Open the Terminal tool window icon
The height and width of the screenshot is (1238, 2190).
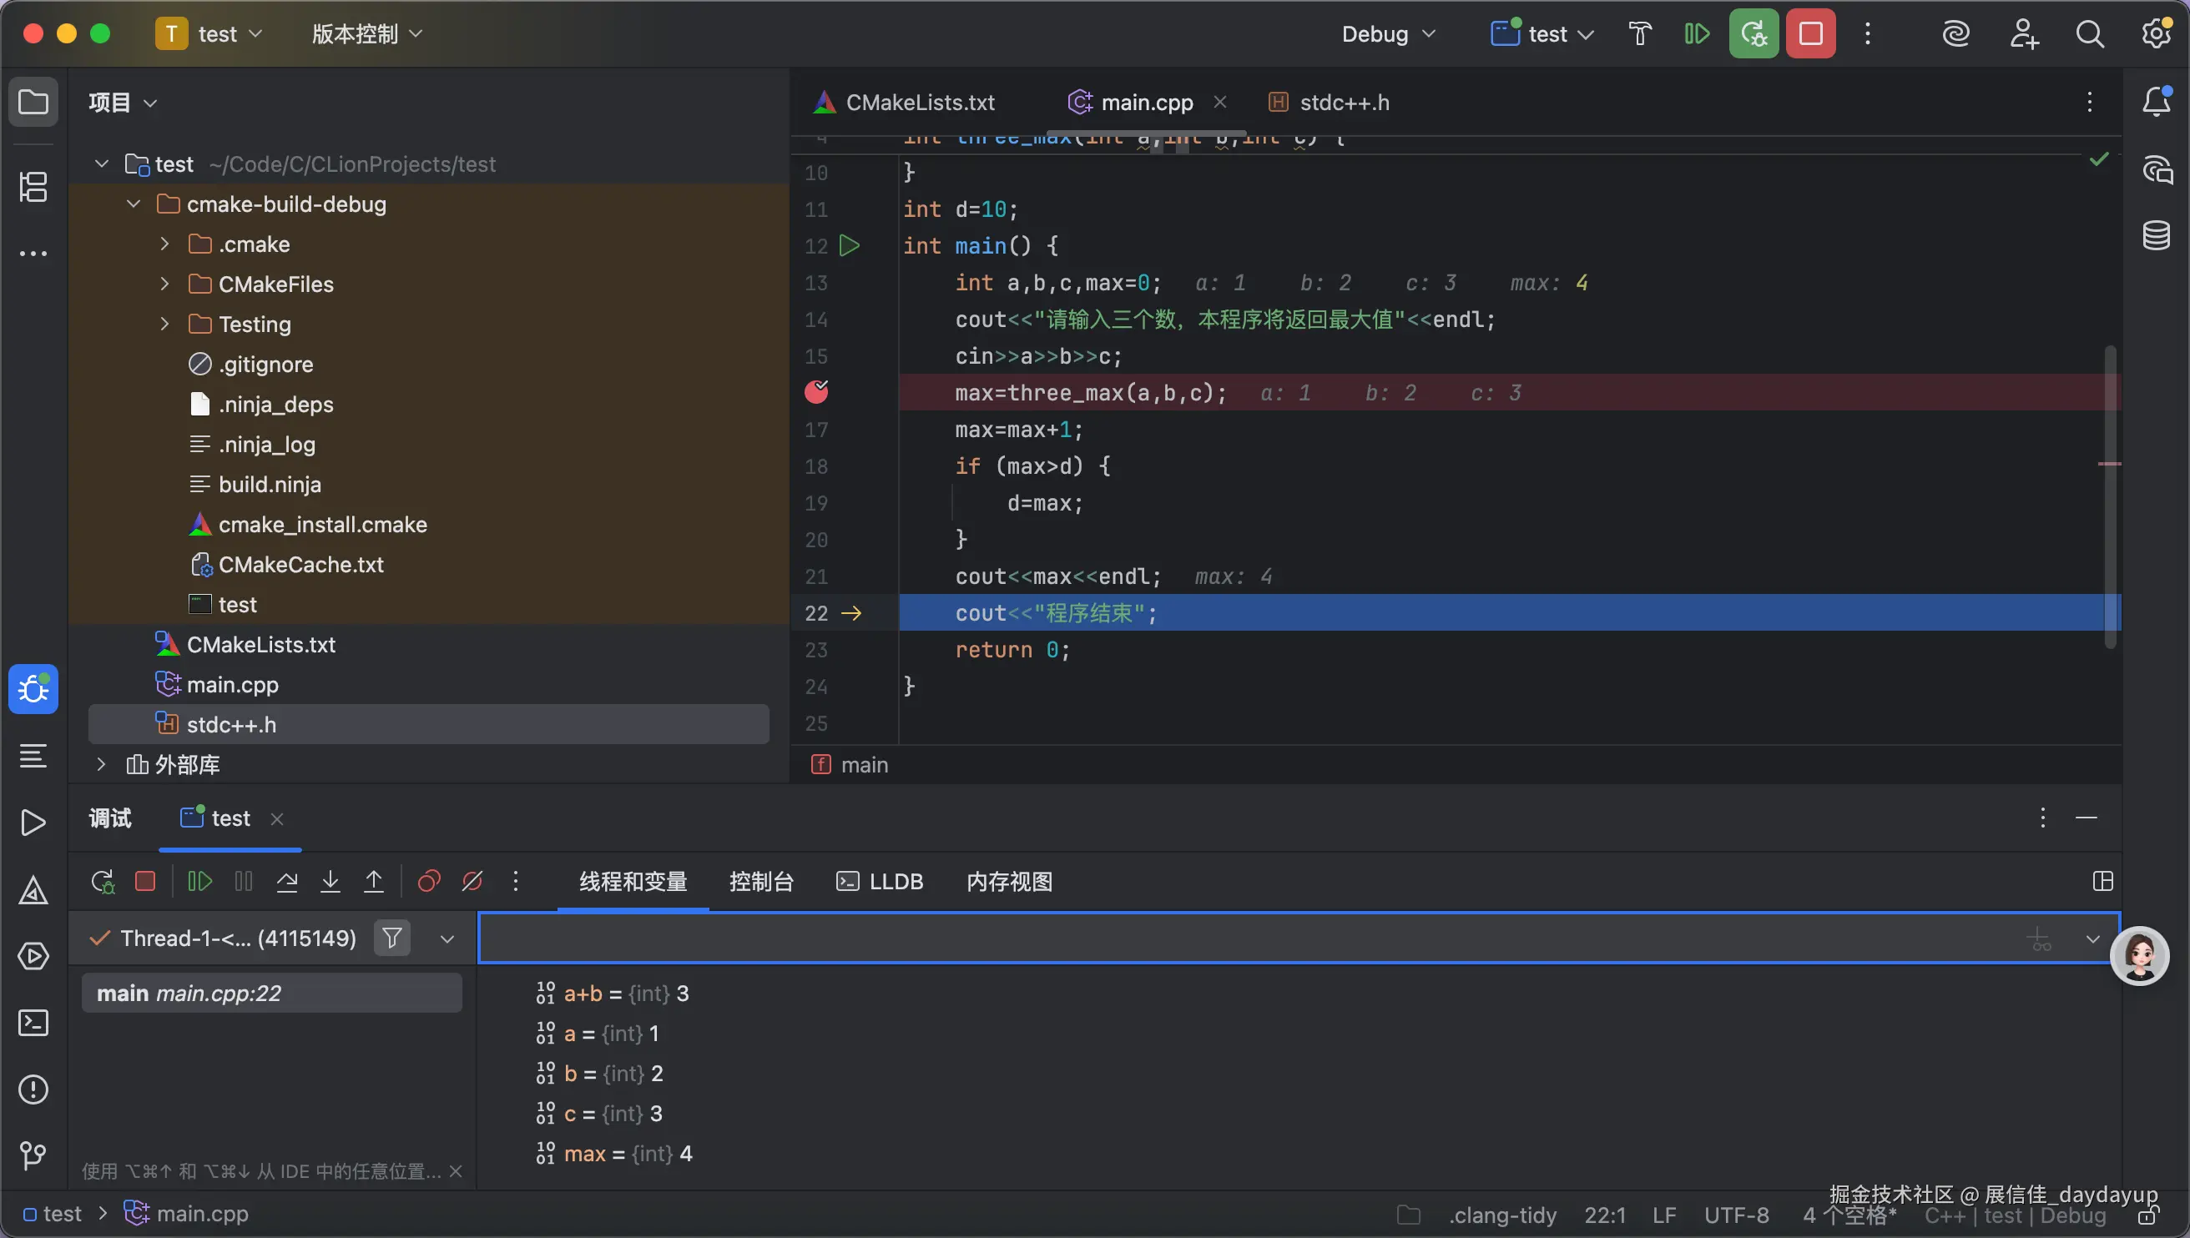coord(33,1023)
